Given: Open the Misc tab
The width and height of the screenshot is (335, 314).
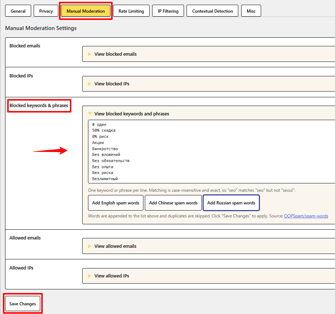Looking at the screenshot, I should 251,11.
